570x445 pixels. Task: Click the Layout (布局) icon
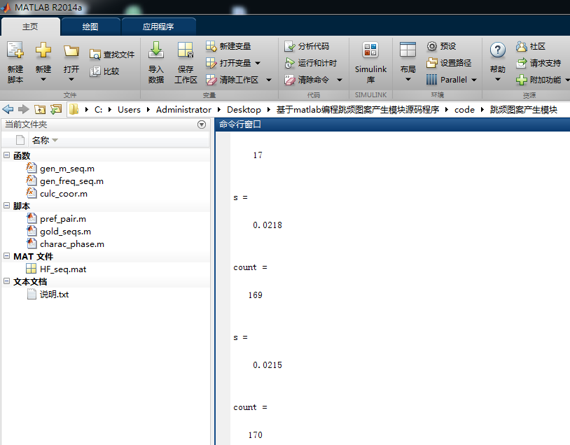click(408, 50)
